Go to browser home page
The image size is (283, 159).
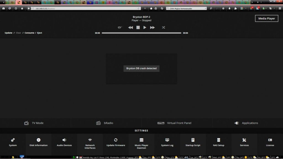tap(22, 8)
